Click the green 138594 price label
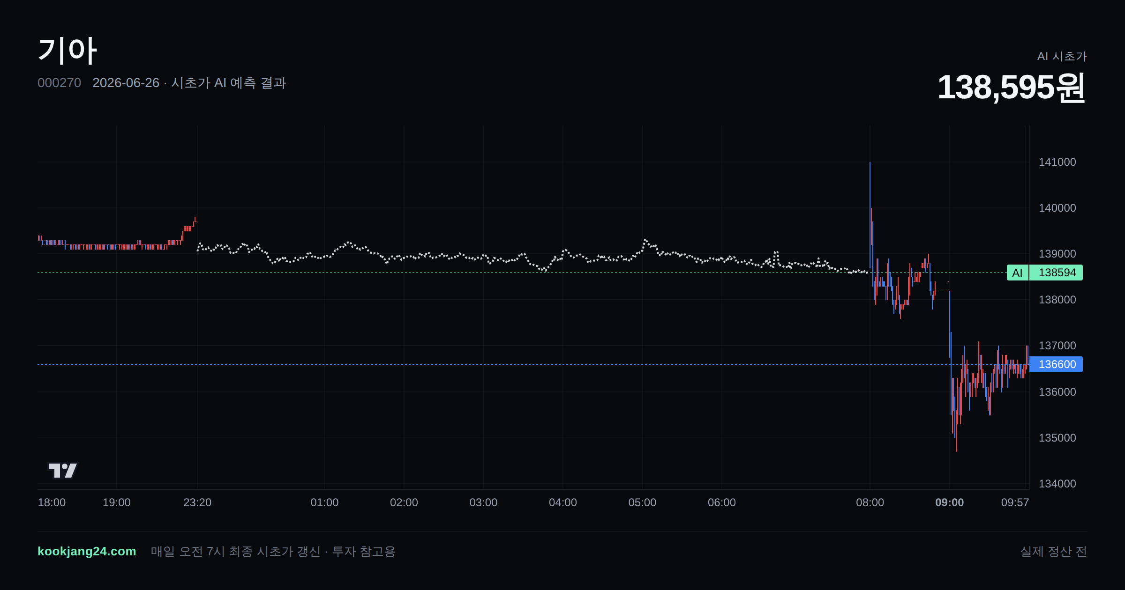The width and height of the screenshot is (1125, 590). pyautogui.click(x=1056, y=273)
